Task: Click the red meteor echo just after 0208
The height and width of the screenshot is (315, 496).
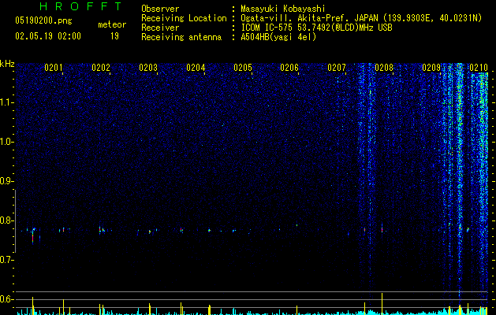Action: coord(382,228)
